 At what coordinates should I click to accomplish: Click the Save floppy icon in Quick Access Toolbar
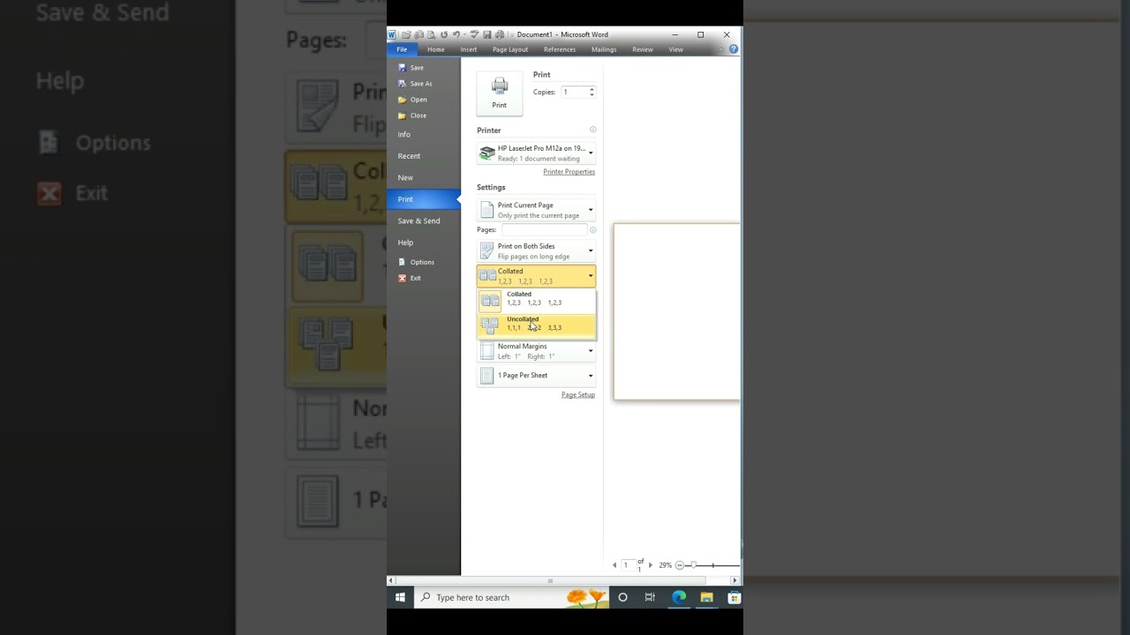[x=486, y=34]
